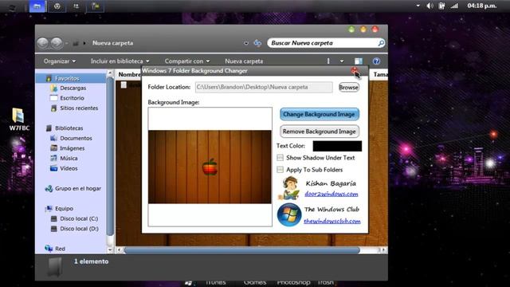Viewport: 510px width, 287px height.
Task: Click the clock showing 04:18 p.m.
Action: point(481,6)
